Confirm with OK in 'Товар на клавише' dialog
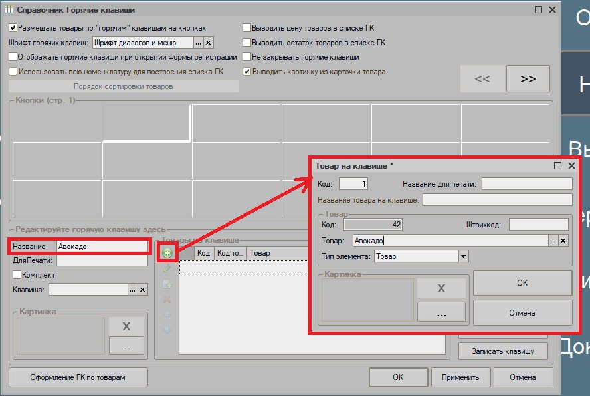The image size is (590, 396). 522,283
